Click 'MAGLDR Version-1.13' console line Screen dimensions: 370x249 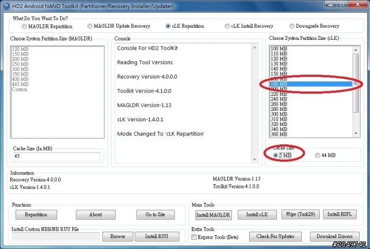144,105
